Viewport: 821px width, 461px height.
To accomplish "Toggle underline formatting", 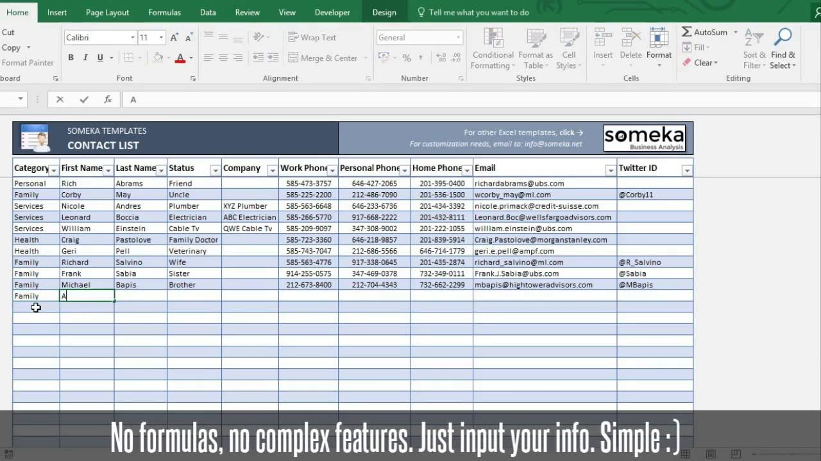I will point(100,58).
